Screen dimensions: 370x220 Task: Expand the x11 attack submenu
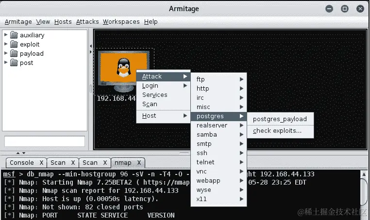[219, 199]
